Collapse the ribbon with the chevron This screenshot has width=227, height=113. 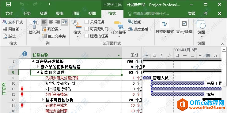[x=222, y=44]
